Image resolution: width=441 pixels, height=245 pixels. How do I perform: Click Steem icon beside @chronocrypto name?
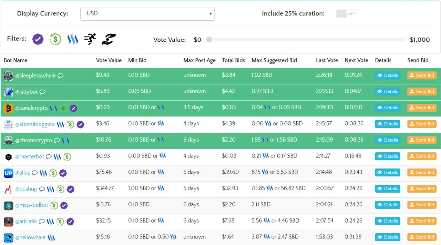click(x=65, y=141)
